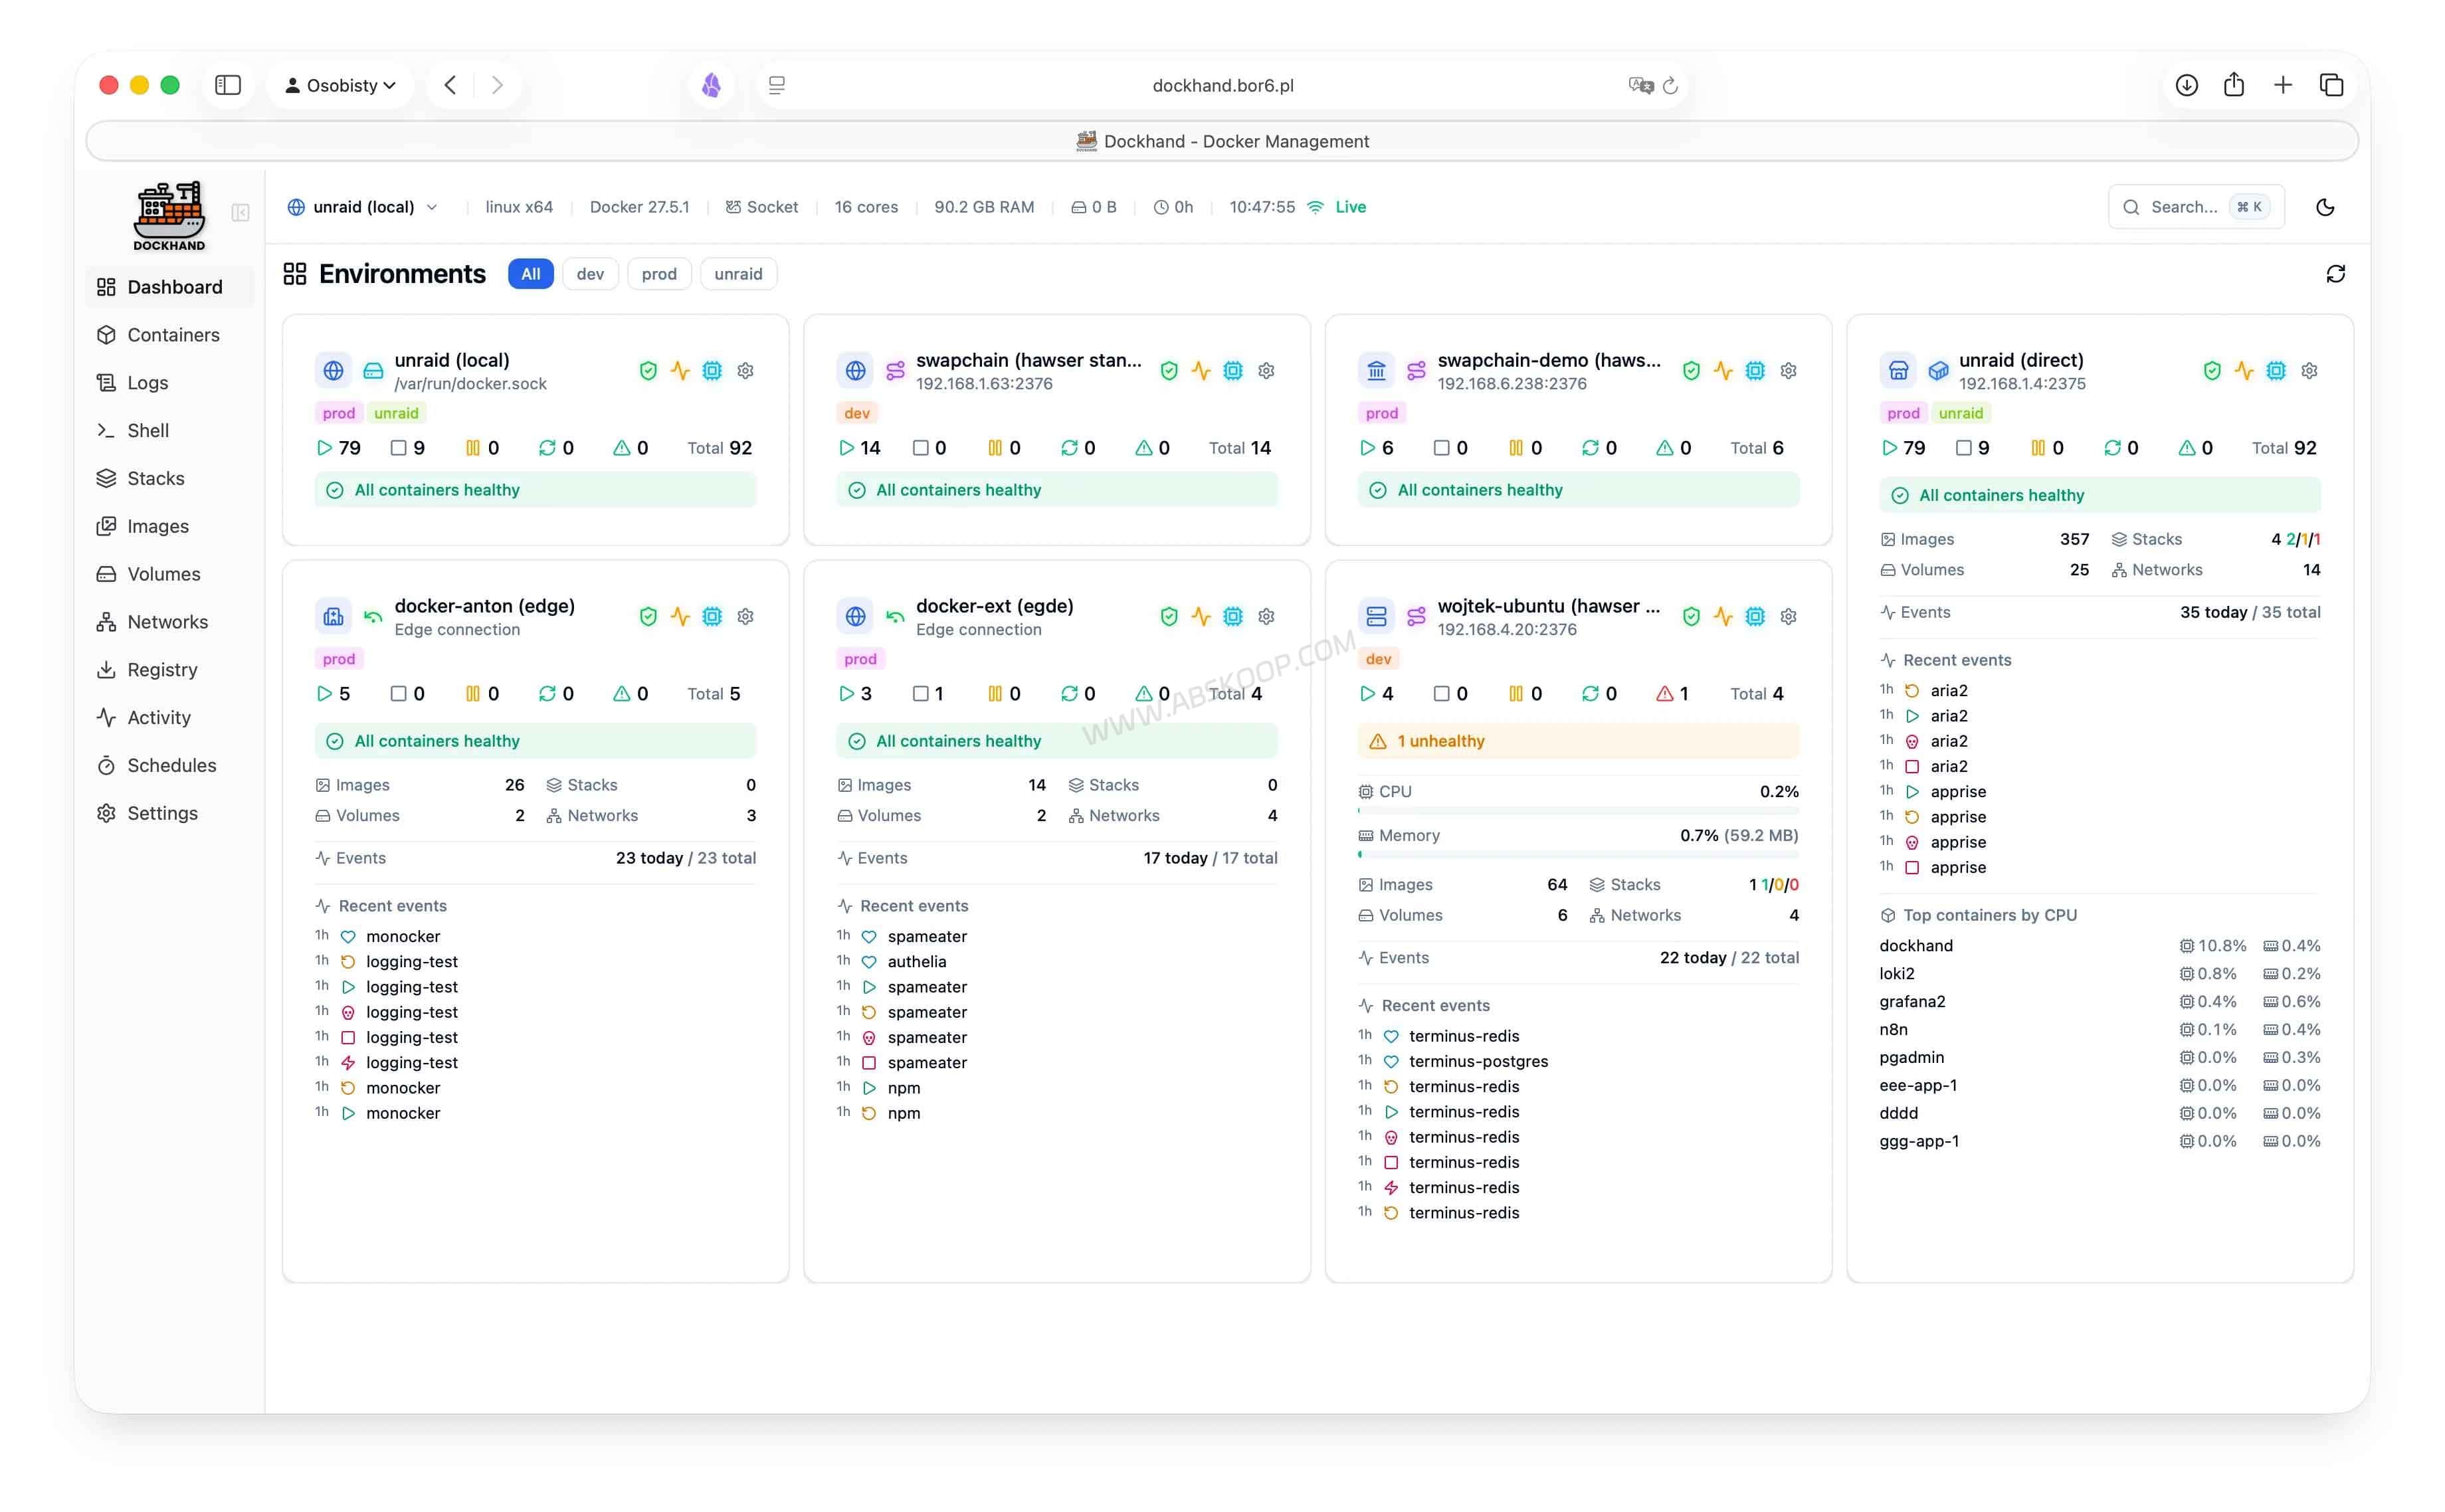Click the dev tag on swapchain card
The width and height of the screenshot is (2445, 1512).
tap(857, 413)
